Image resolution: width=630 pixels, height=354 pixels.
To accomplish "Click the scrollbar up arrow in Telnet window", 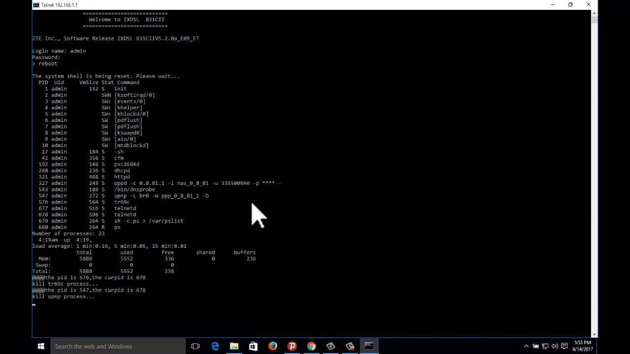I will click(x=594, y=13).
